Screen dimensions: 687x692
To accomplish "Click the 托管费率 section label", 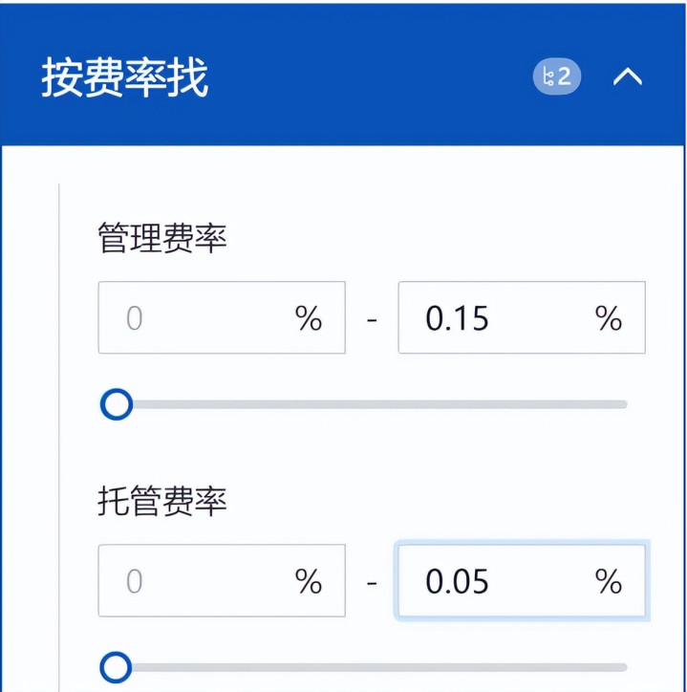I will [162, 501].
